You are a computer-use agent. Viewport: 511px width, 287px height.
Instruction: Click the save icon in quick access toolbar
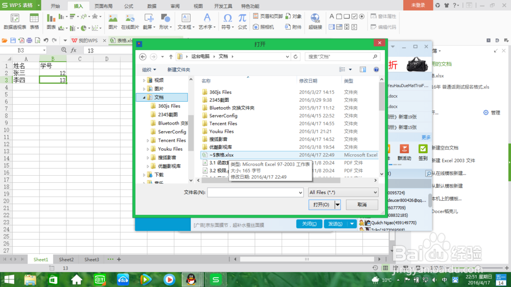pos(13,40)
